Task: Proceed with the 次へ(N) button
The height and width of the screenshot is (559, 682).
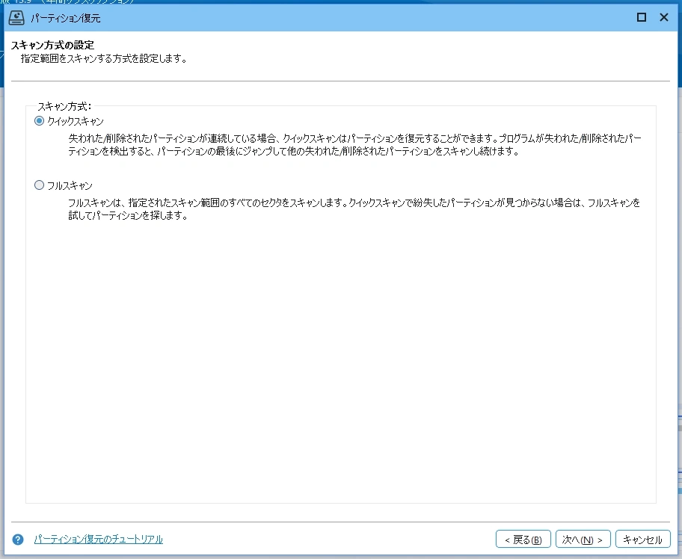Action: click(x=583, y=540)
